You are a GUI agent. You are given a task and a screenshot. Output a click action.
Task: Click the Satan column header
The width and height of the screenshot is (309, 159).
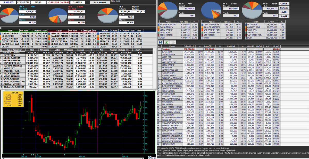[x=59, y=31]
